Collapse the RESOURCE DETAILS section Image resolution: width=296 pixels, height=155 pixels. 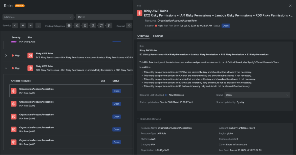click(x=138, y=119)
